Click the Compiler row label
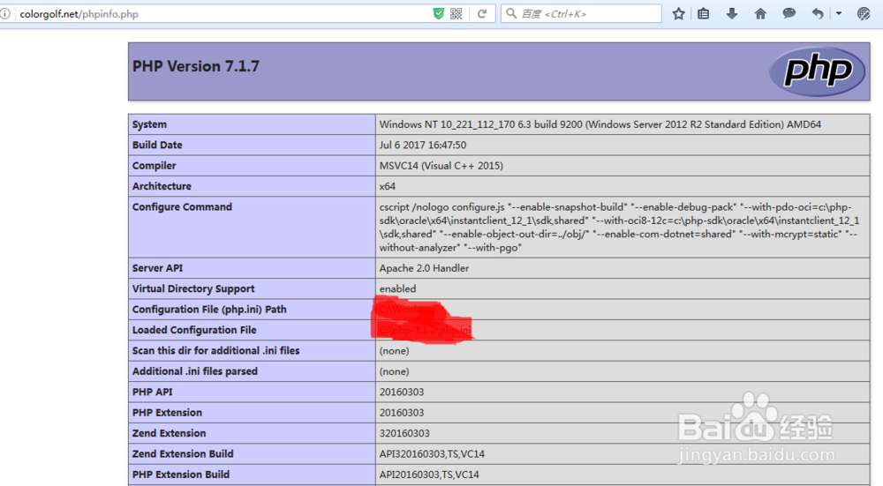This screenshot has width=883, height=486. click(x=155, y=166)
